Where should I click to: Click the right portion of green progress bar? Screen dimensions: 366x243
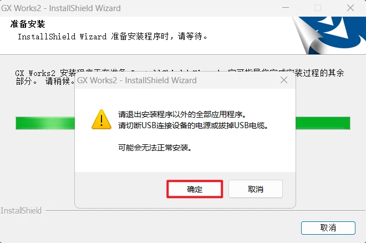click(323, 123)
